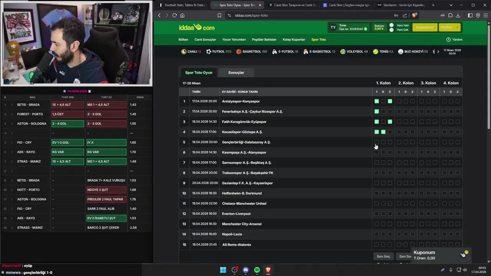Screen dimensions: 491x276
Task: Open the browser home page icon
Action: coord(182,15)
